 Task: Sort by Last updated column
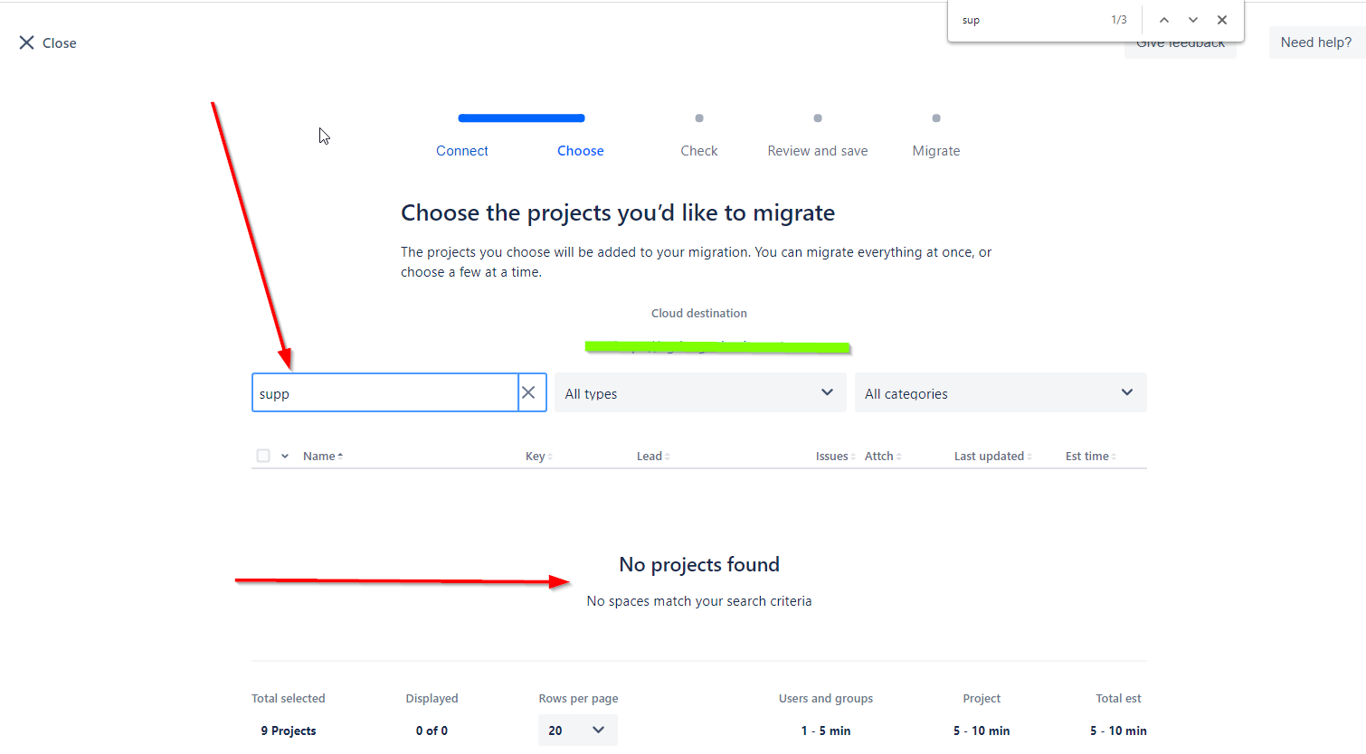tap(992, 456)
